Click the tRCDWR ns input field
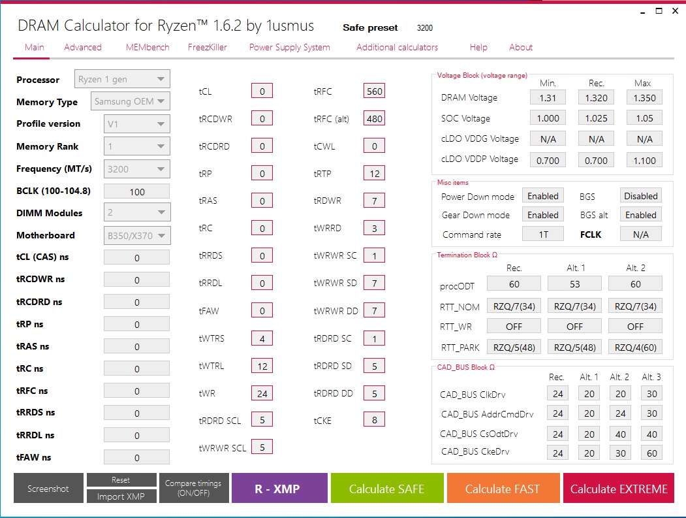The width and height of the screenshot is (686, 518). point(136,280)
